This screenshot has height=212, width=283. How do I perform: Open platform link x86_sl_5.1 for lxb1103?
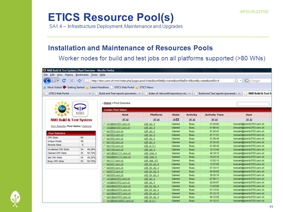tap(150, 146)
